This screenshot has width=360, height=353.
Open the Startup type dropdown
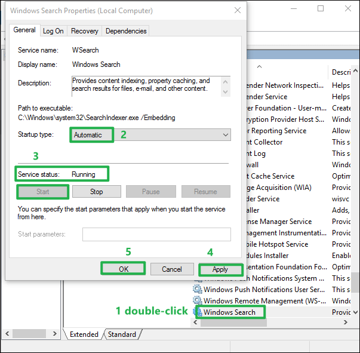[x=150, y=135]
